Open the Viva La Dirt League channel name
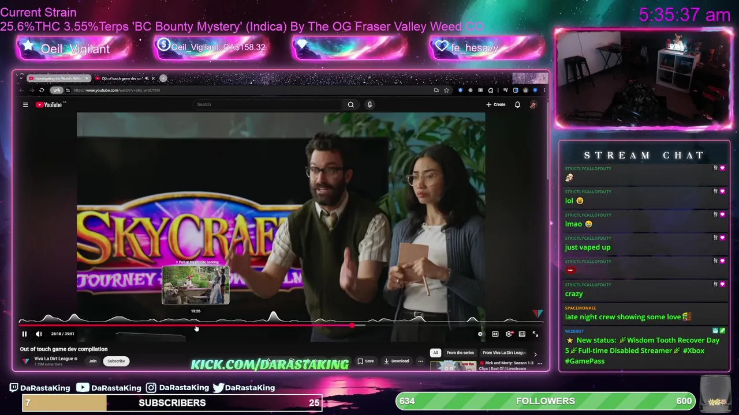The image size is (739, 415). click(54, 359)
